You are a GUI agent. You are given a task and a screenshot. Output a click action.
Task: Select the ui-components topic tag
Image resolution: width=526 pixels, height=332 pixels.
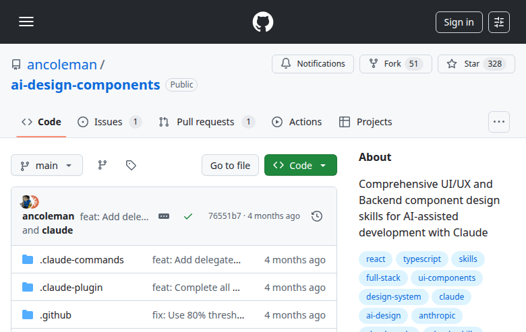click(447, 278)
